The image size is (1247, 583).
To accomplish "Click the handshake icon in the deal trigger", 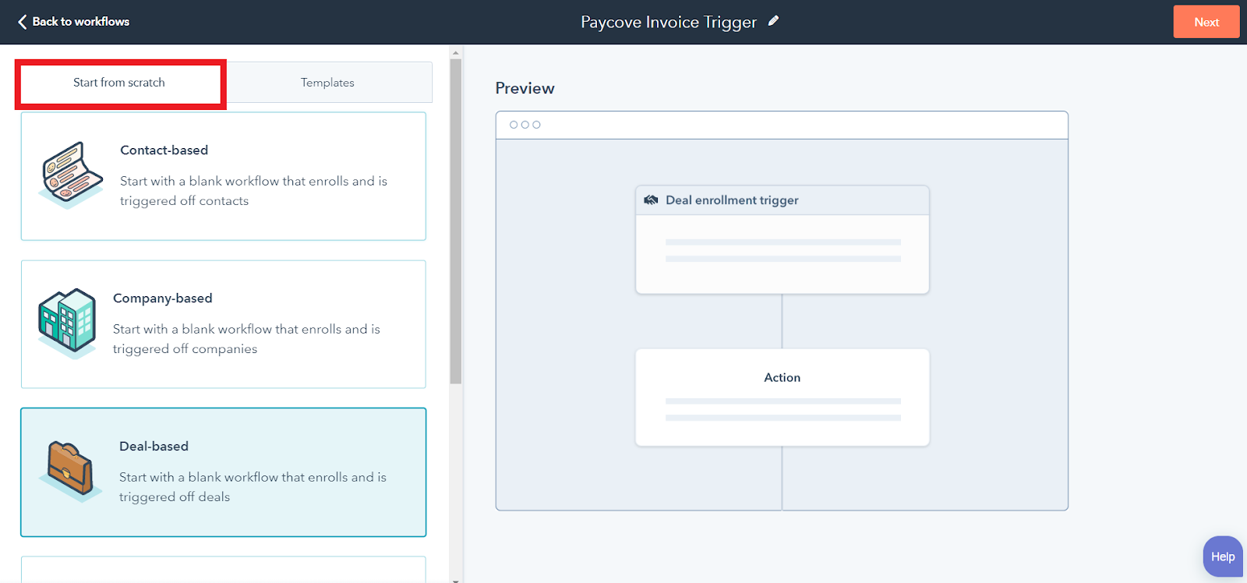I will pyautogui.click(x=651, y=200).
